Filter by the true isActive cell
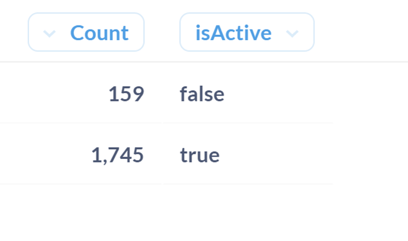The image size is (408, 241). 200,155
